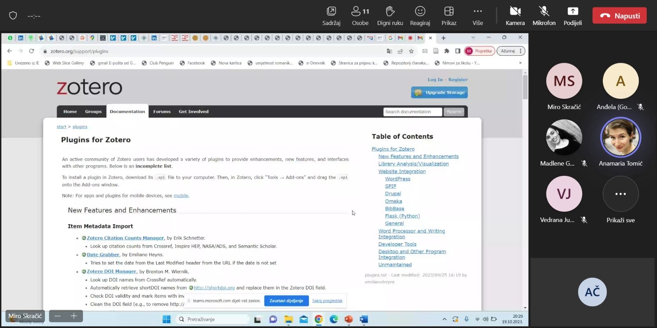
Task: Click the mobile link in the note
Action: (x=181, y=196)
